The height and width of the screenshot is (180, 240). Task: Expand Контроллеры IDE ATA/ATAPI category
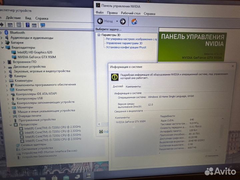(x=7, y=94)
